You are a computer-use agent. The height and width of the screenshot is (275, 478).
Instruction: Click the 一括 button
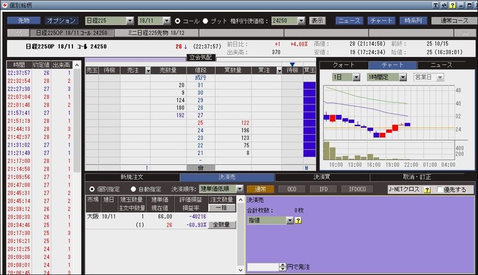222,208
